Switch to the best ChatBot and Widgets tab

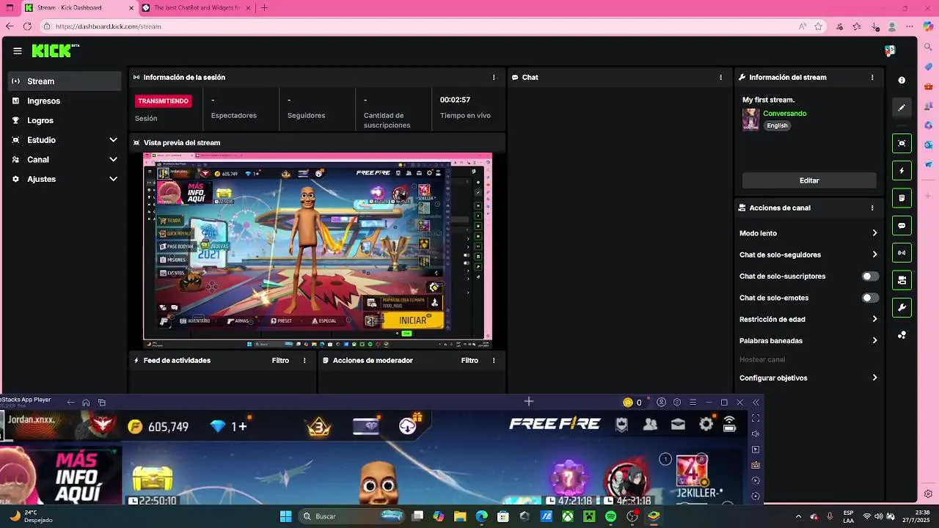pos(196,8)
